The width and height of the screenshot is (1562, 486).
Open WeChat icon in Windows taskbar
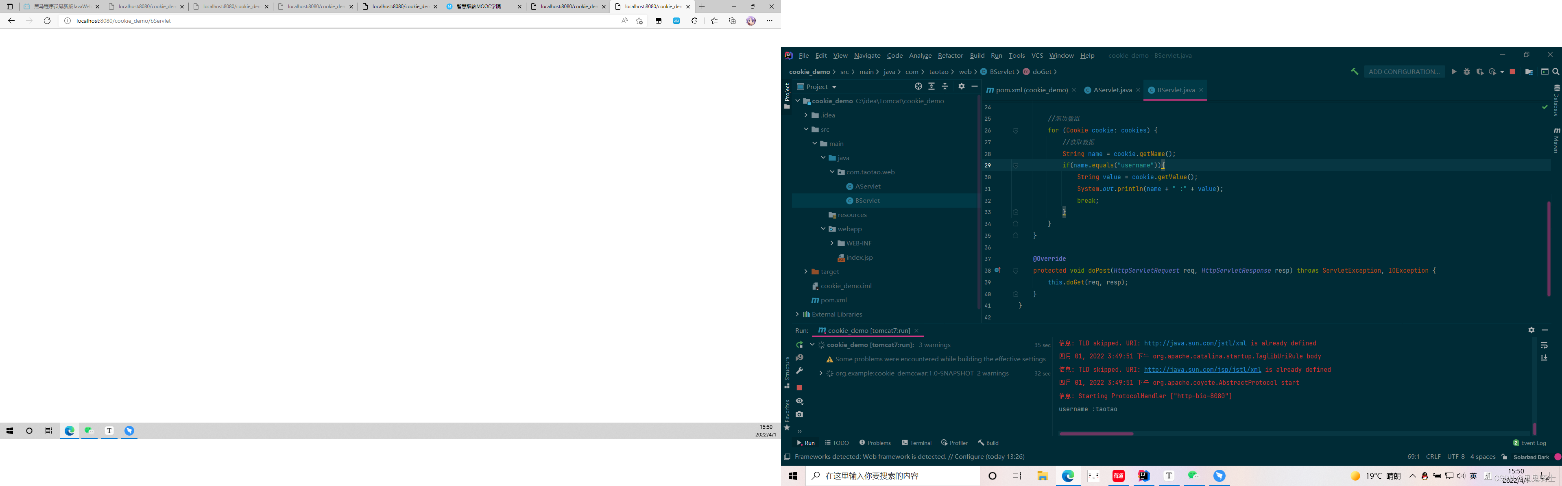tap(1194, 476)
